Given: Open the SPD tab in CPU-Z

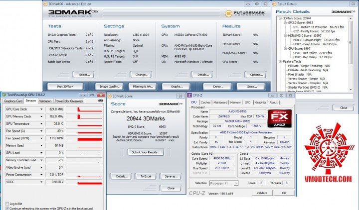Looking at the screenshot, I should point(248,103).
